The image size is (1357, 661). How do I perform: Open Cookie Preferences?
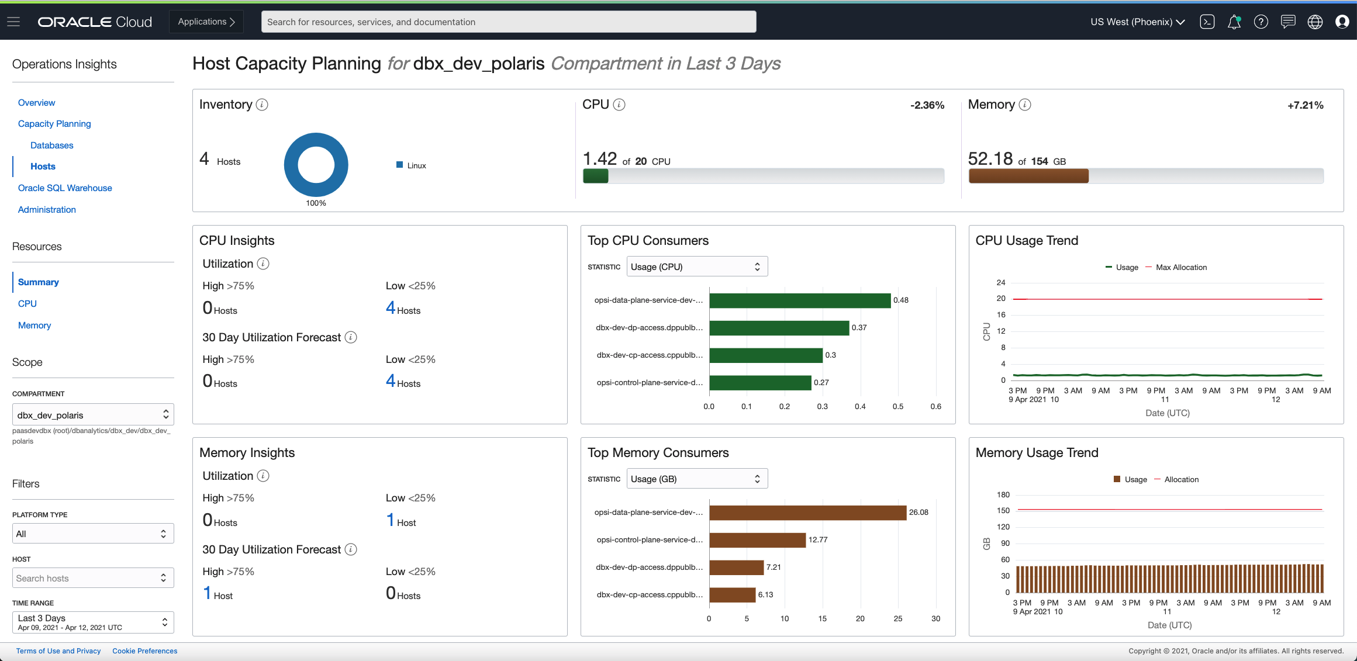pos(144,650)
